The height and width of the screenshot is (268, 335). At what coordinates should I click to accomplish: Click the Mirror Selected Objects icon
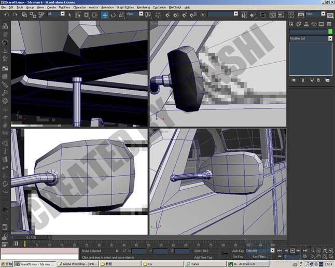point(244,15)
